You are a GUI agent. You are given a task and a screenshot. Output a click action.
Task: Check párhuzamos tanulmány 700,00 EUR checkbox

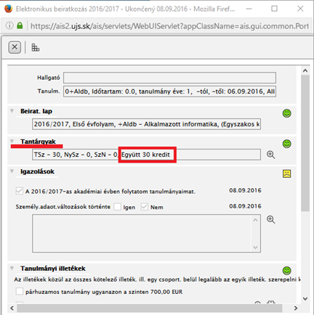[20, 291]
